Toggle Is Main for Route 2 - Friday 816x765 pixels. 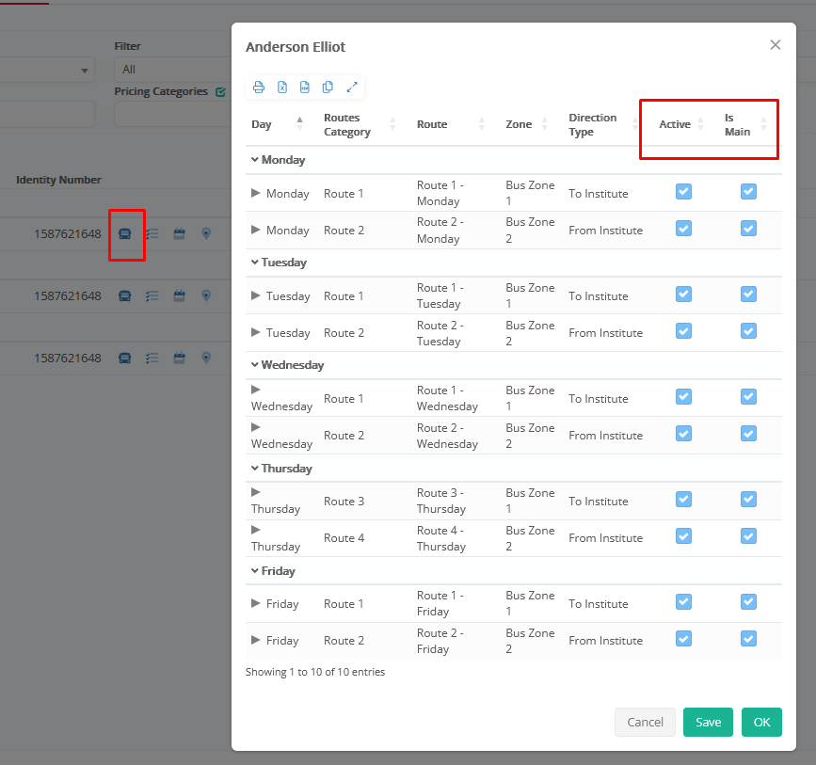click(748, 639)
